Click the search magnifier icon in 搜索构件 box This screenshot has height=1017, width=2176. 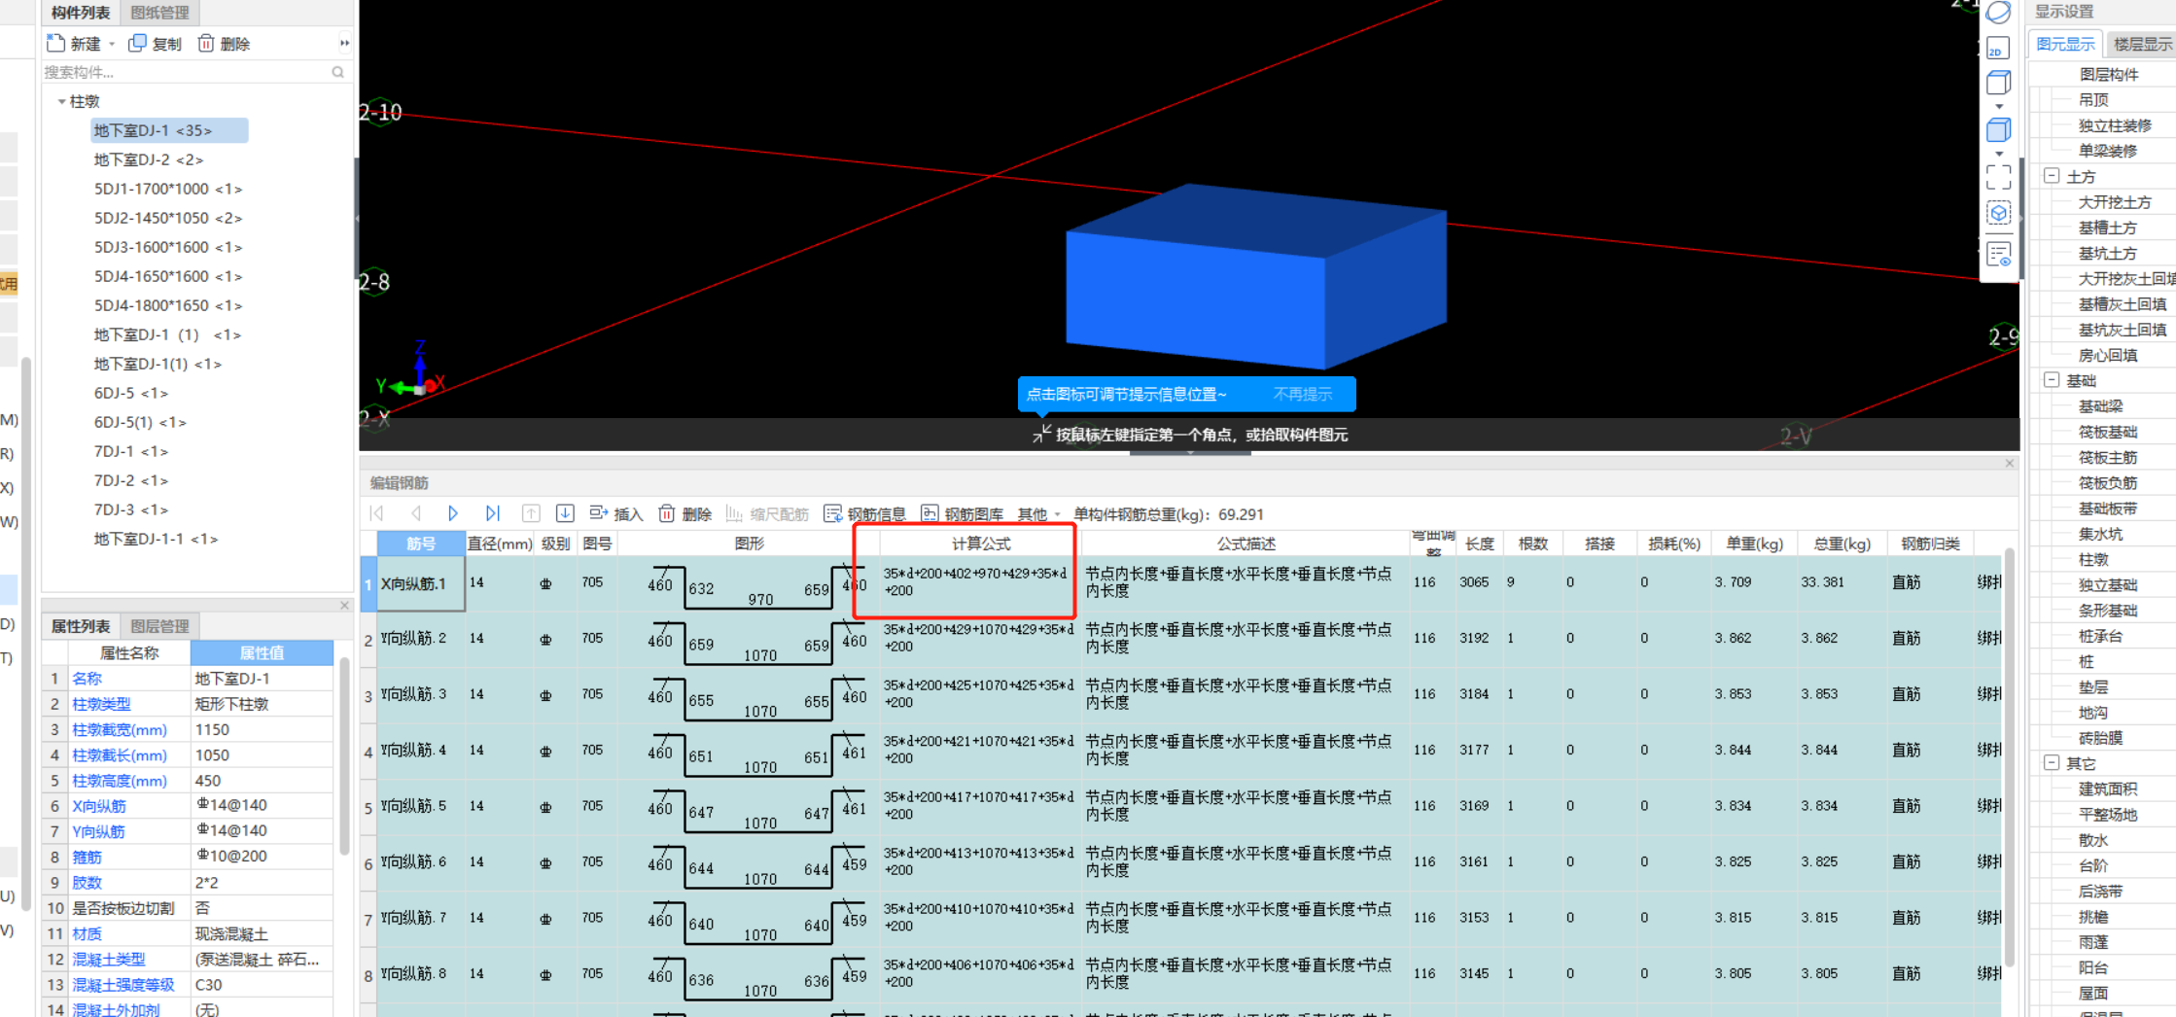337,72
